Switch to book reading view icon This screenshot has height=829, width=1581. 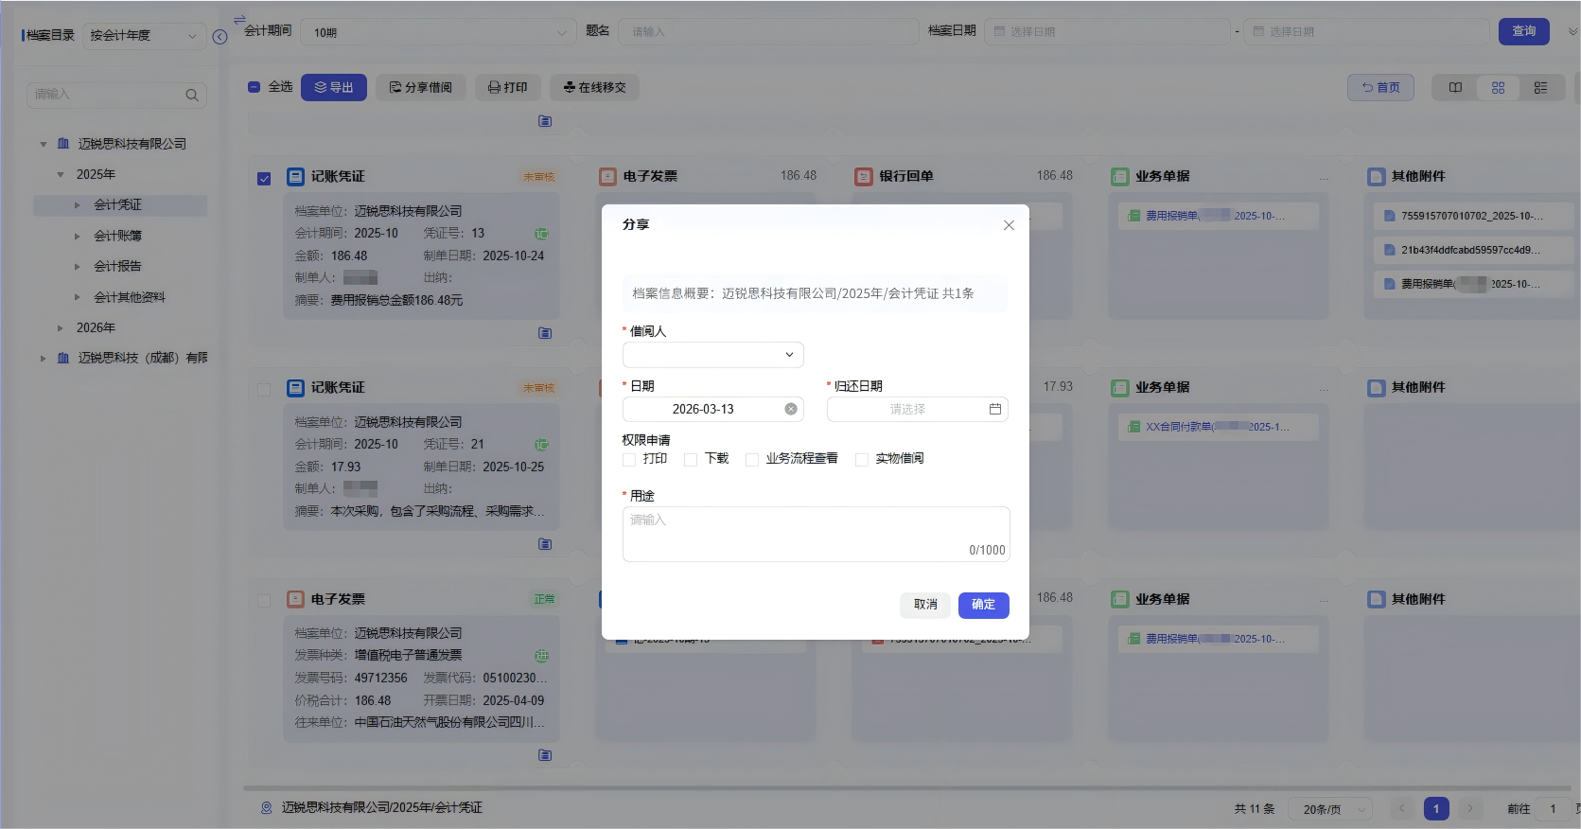click(x=1455, y=88)
